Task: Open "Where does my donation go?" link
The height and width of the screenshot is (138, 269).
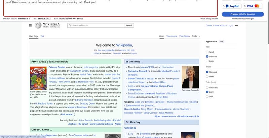Action: [243, 19]
